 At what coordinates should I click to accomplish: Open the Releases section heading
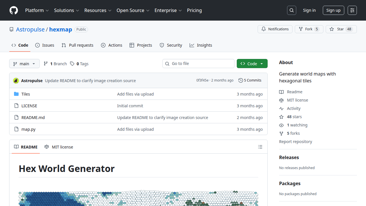(x=289, y=157)
